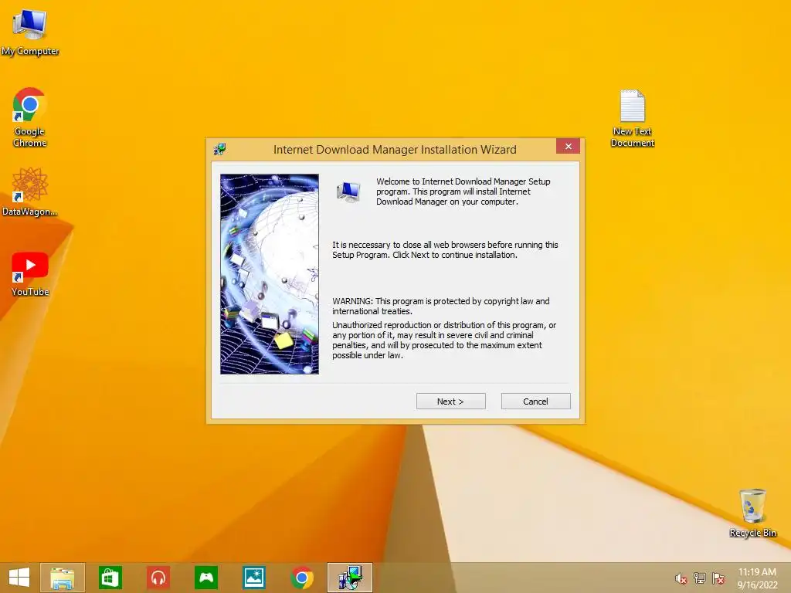Image resolution: width=791 pixels, height=593 pixels.
Task: Click the muted volume tray icon
Action: pyautogui.click(x=681, y=579)
